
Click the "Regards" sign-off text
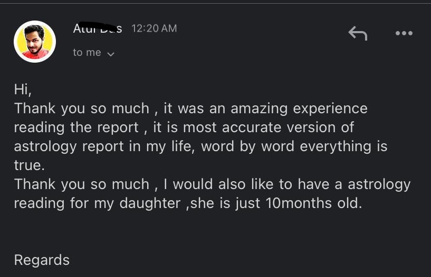[42, 260]
